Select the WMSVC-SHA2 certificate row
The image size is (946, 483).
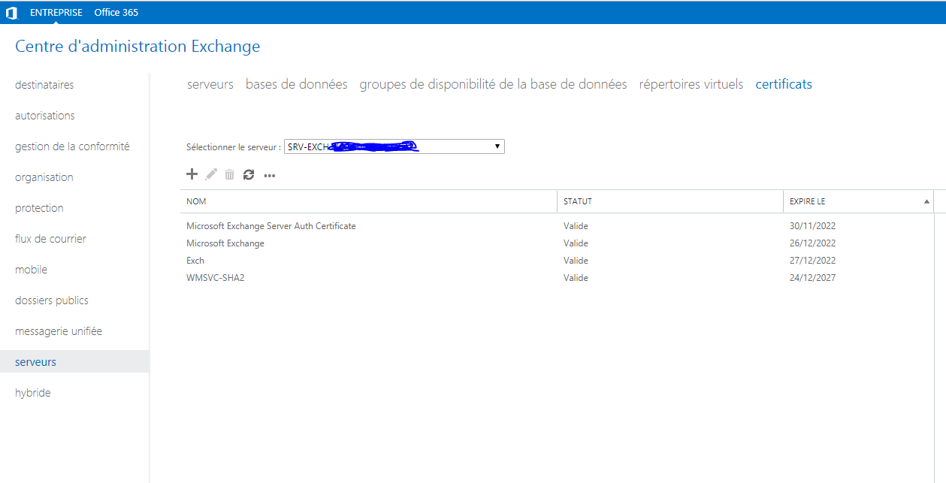pos(557,277)
